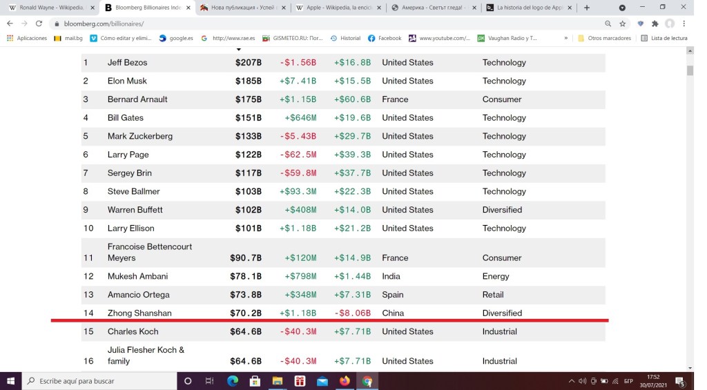Screen dimensions: 707x390
Task: Click the browser reload page icon
Action: click(x=39, y=23)
